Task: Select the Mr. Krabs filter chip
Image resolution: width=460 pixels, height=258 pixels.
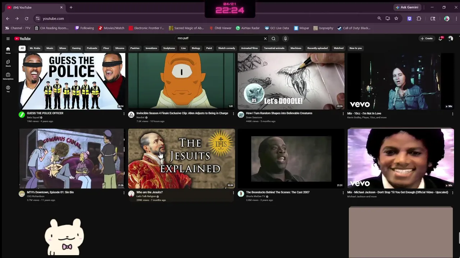Action: point(35,48)
